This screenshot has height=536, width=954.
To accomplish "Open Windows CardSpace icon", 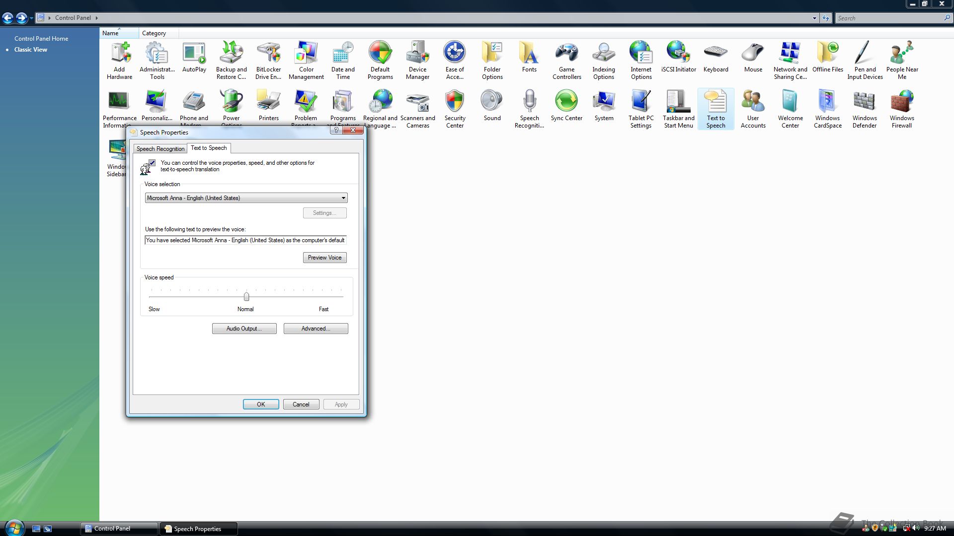I will (x=828, y=109).
